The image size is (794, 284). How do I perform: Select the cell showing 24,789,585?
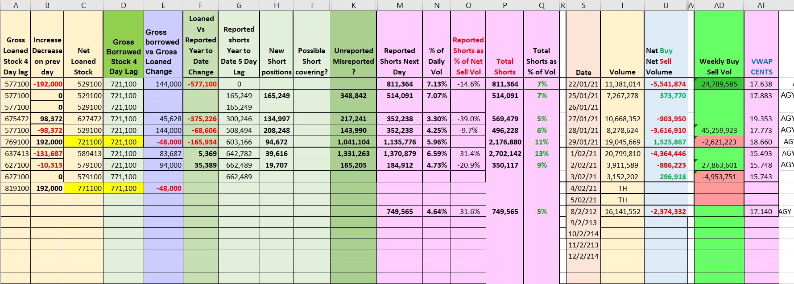[x=719, y=84]
